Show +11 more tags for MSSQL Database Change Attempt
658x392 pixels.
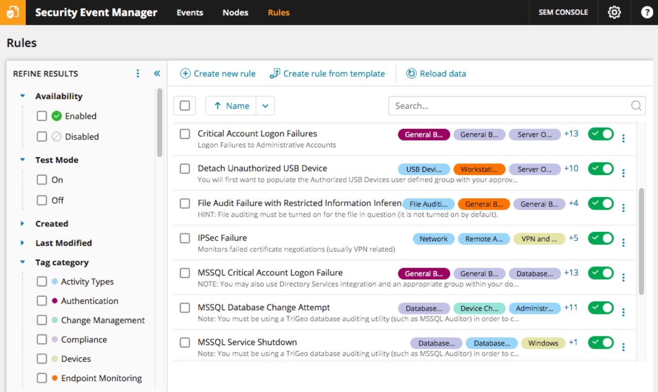coord(571,308)
